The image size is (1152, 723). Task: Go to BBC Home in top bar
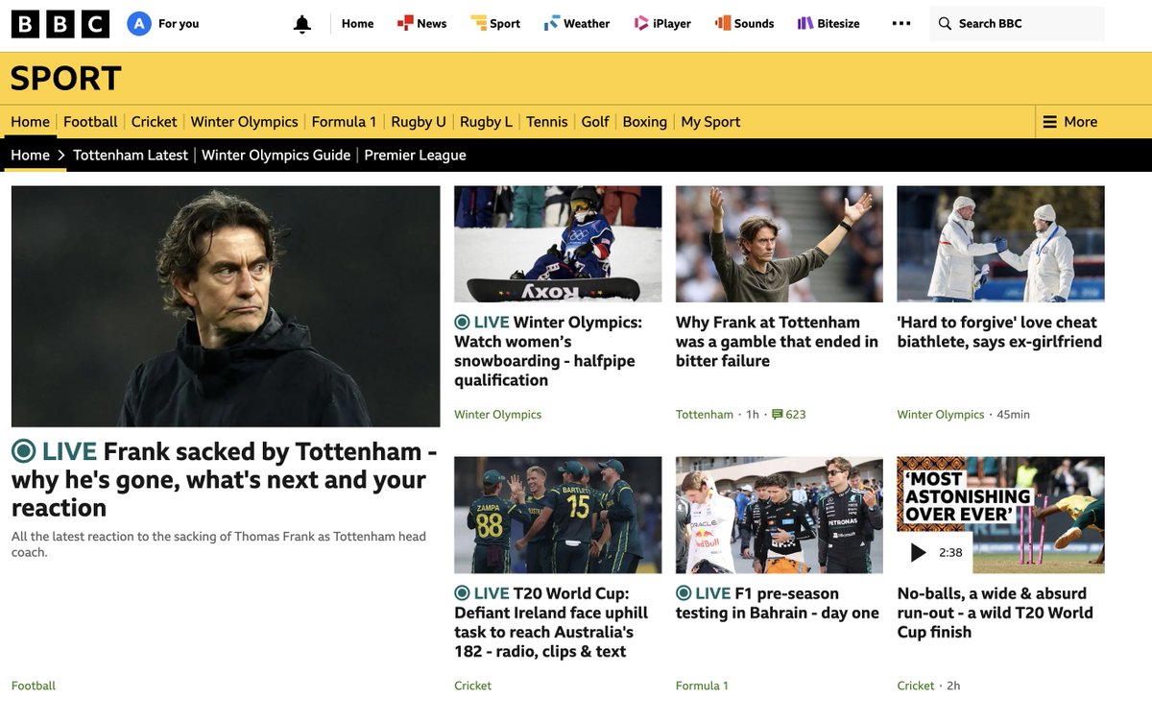[357, 24]
